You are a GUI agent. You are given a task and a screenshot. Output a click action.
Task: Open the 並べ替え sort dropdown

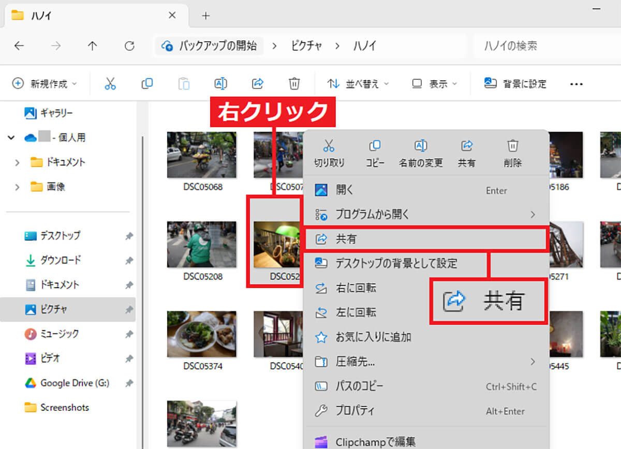click(x=358, y=84)
